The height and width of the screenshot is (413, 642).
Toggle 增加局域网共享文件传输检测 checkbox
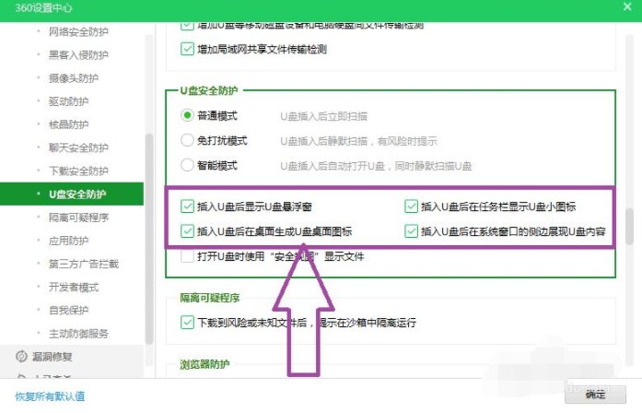[x=188, y=49]
